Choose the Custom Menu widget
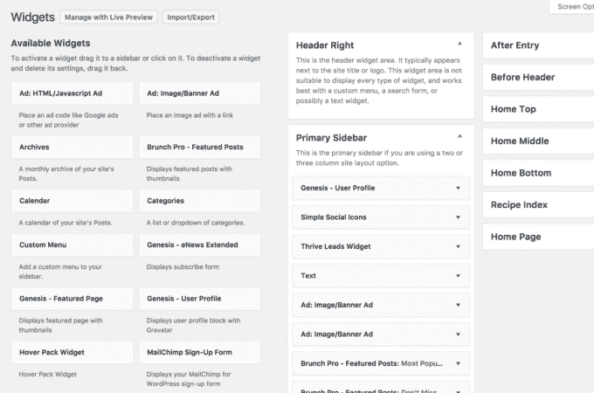 point(72,245)
